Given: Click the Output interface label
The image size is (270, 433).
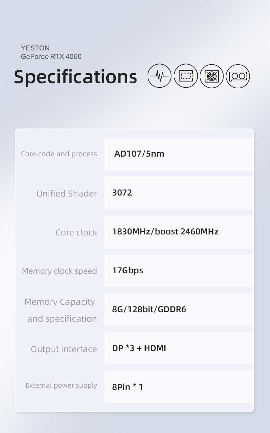Looking at the screenshot, I should tap(64, 349).
